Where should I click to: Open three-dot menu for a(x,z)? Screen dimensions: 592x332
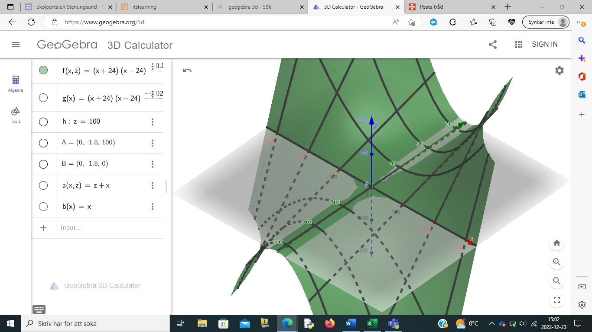click(x=153, y=185)
